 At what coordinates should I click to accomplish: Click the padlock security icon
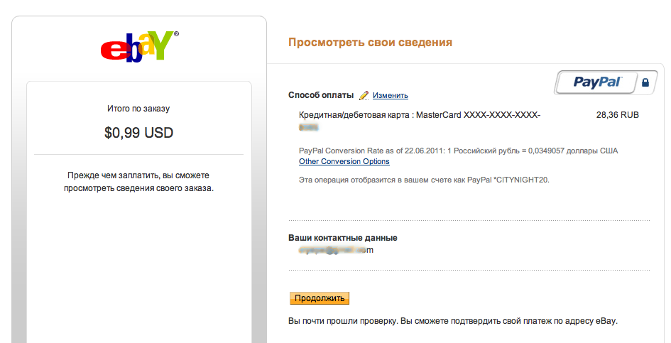click(645, 83)
